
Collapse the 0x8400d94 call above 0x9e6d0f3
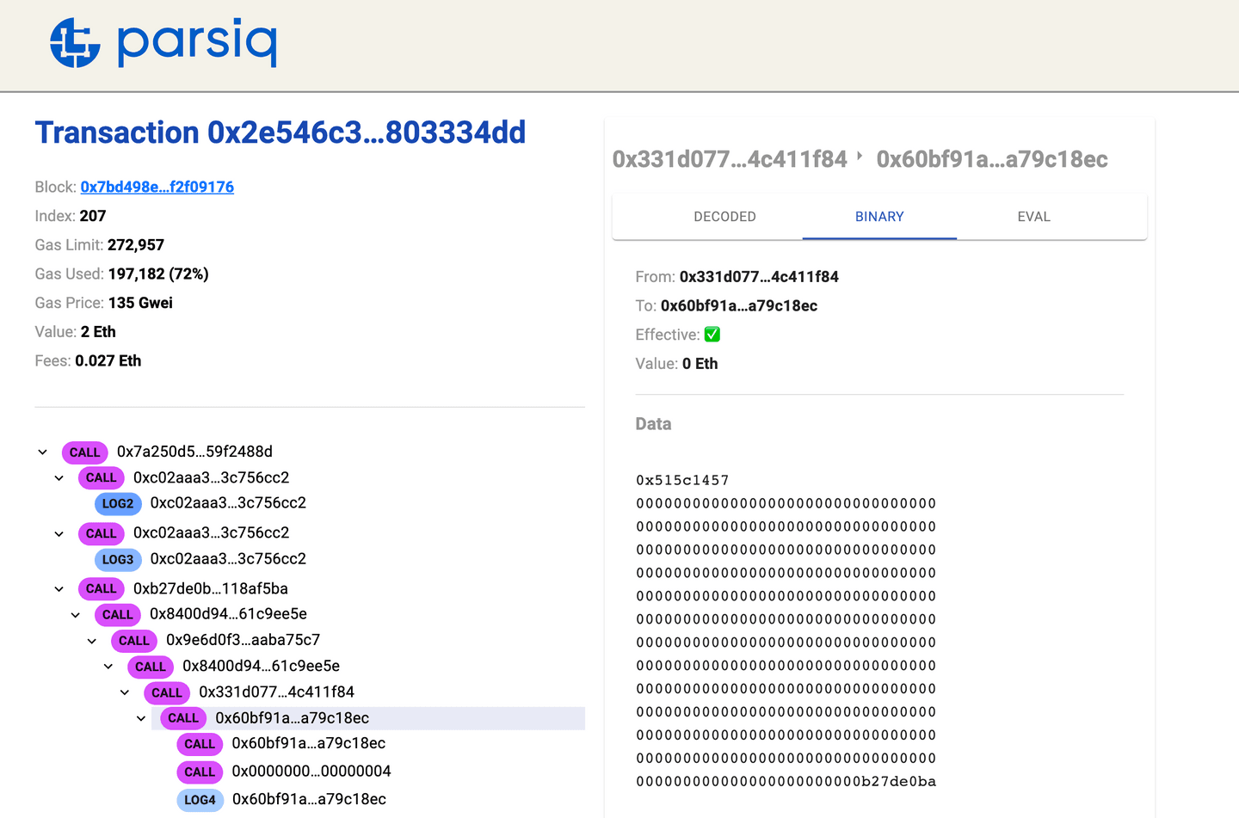(76, 614)
